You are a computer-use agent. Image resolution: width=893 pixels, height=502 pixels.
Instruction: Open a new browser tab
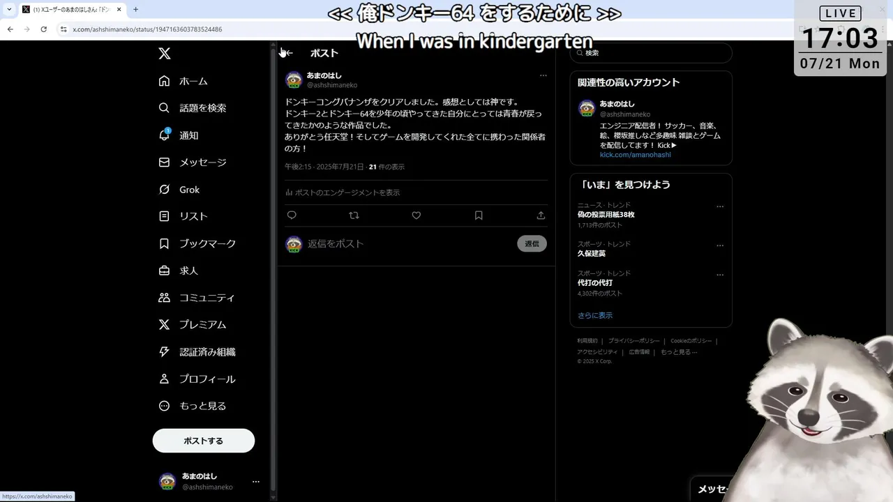(135, 10)
